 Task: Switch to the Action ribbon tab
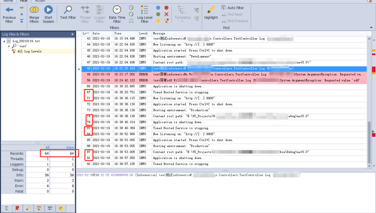[x=40, y=1]
